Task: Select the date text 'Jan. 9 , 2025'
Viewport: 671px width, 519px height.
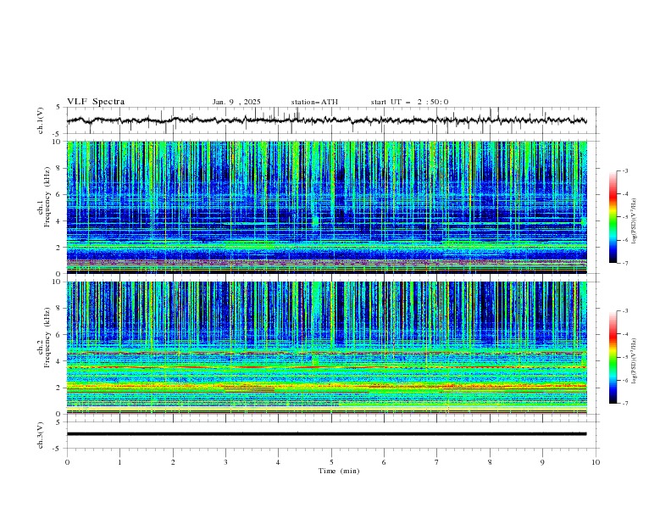Action: (x=236, y=102)
